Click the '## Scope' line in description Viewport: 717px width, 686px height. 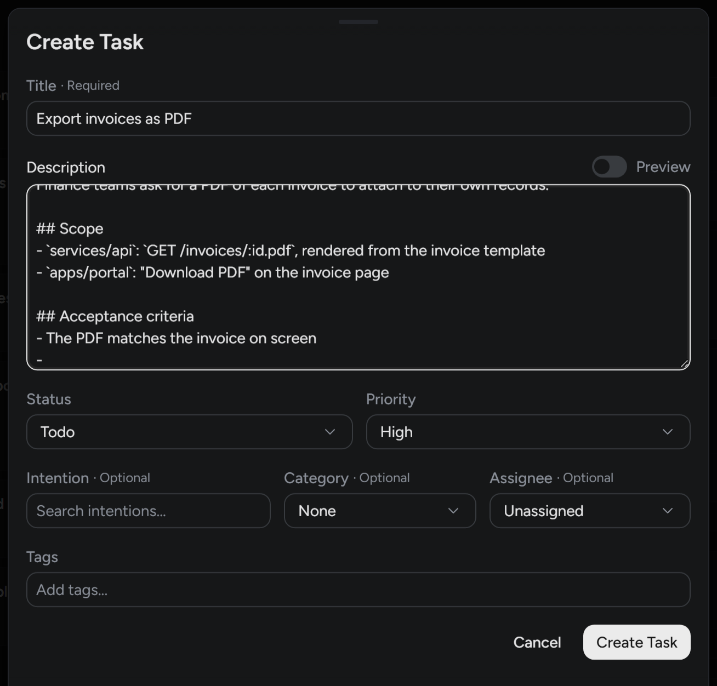[70, 228]
